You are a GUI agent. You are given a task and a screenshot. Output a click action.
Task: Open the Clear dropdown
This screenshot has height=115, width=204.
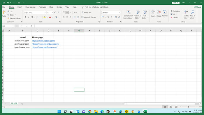(175, 18)
